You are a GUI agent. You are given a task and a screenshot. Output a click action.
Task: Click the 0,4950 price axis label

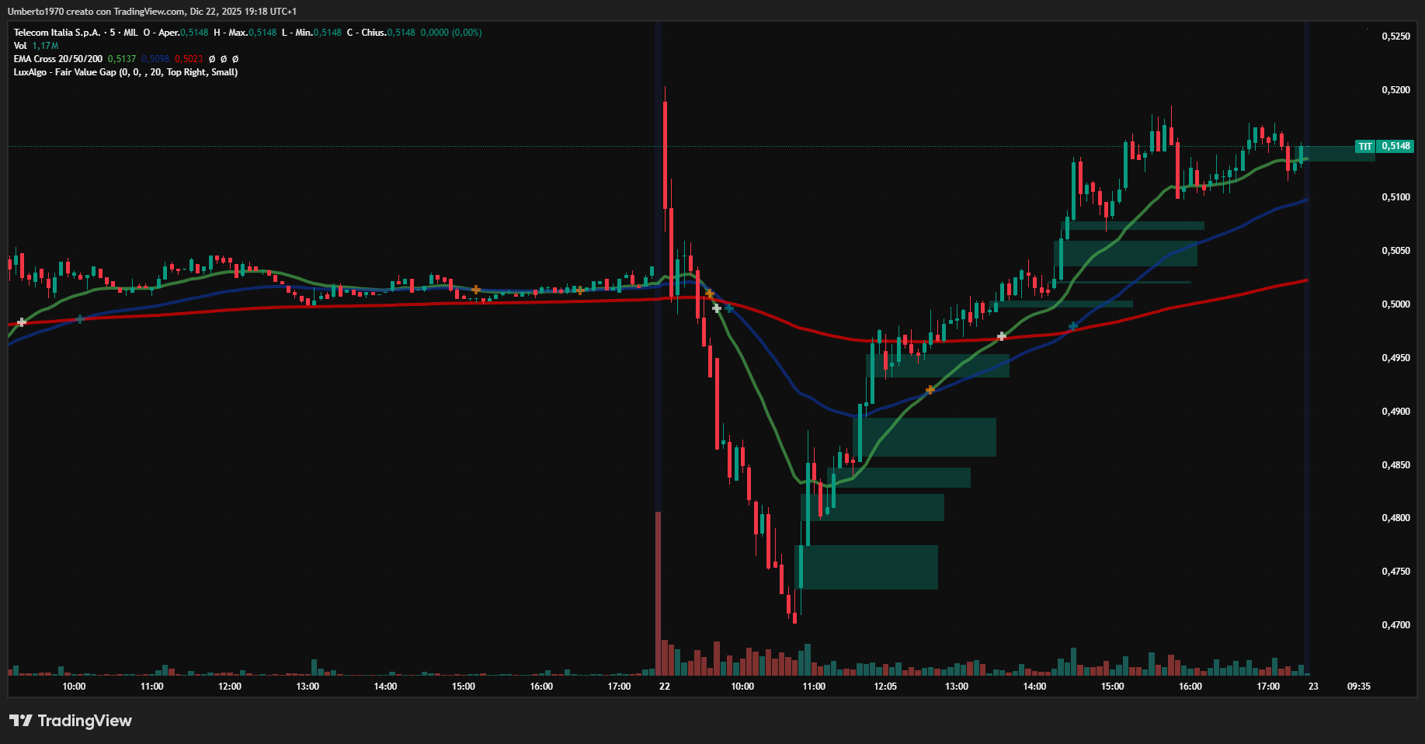[x=1395, y=358]
